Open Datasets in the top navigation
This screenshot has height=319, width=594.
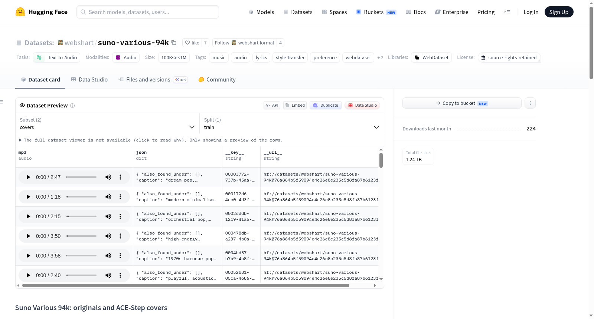coord(298,12)
